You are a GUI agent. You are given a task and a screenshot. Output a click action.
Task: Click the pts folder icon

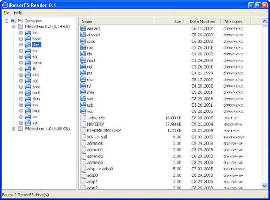(x=83, y=73)
